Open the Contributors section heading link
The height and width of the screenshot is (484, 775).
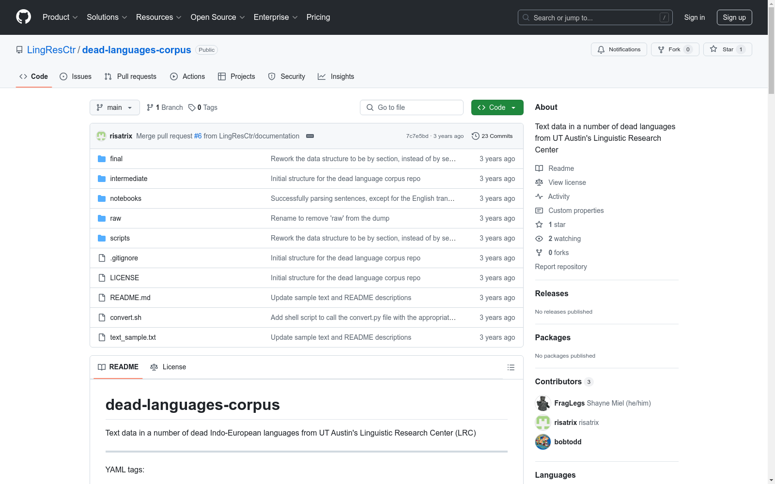pyautogui.click(x=564, y=381)
